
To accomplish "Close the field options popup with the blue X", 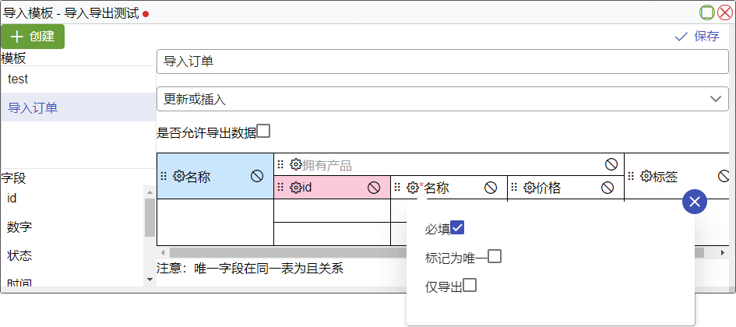I will 695,202.
